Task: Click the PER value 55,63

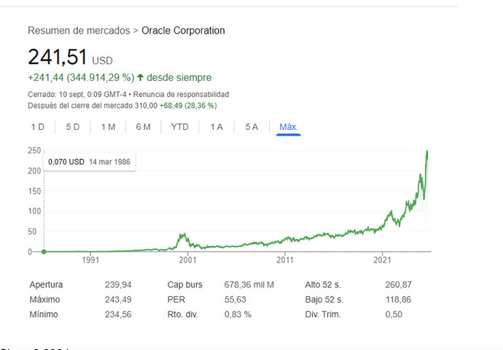Action: (234, 300)
